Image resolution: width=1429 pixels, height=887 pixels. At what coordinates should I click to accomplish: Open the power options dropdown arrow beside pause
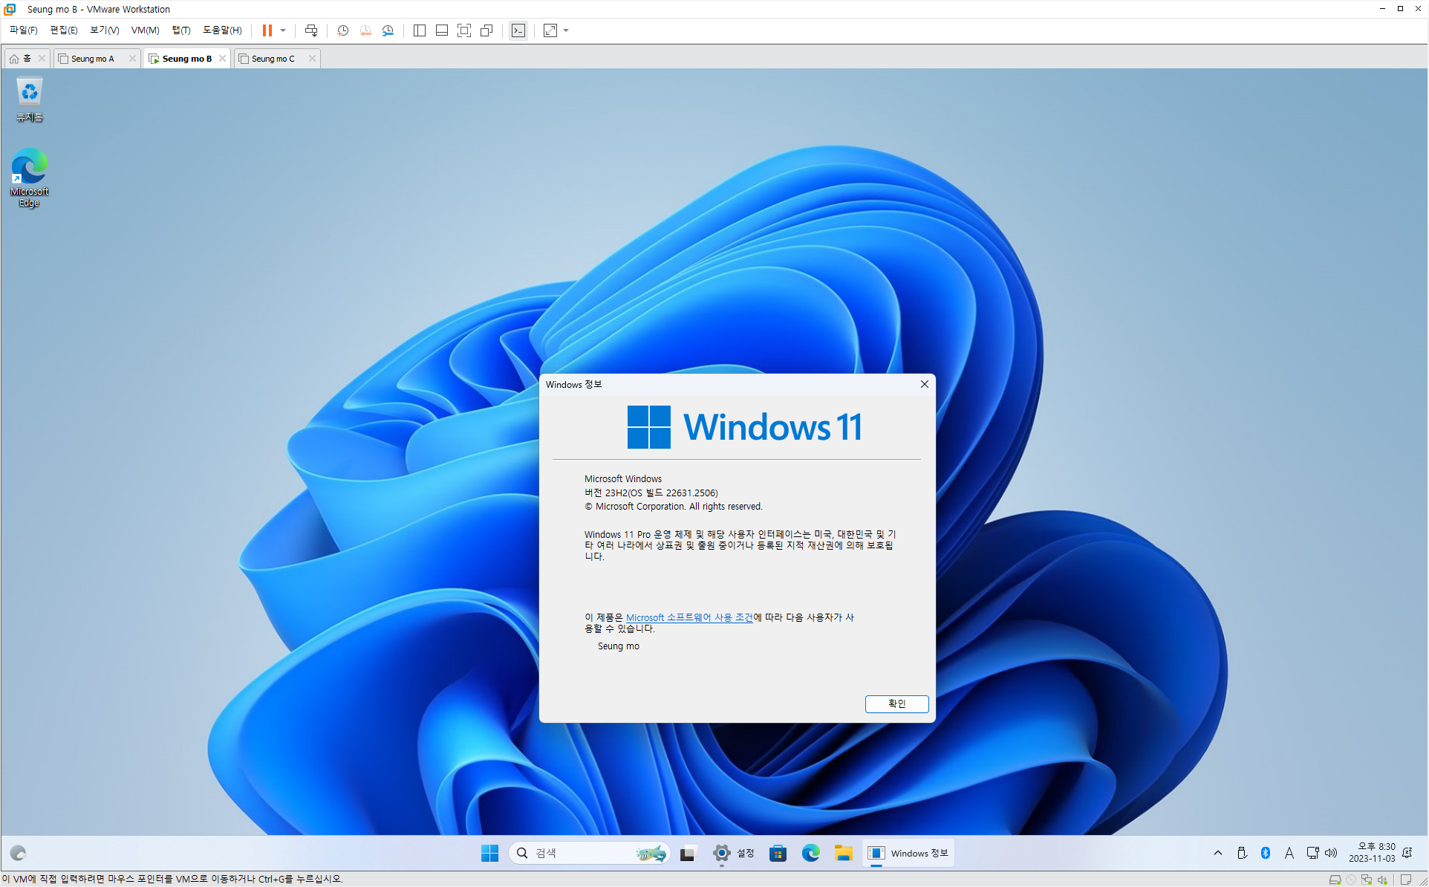click(x=283, y=30)
